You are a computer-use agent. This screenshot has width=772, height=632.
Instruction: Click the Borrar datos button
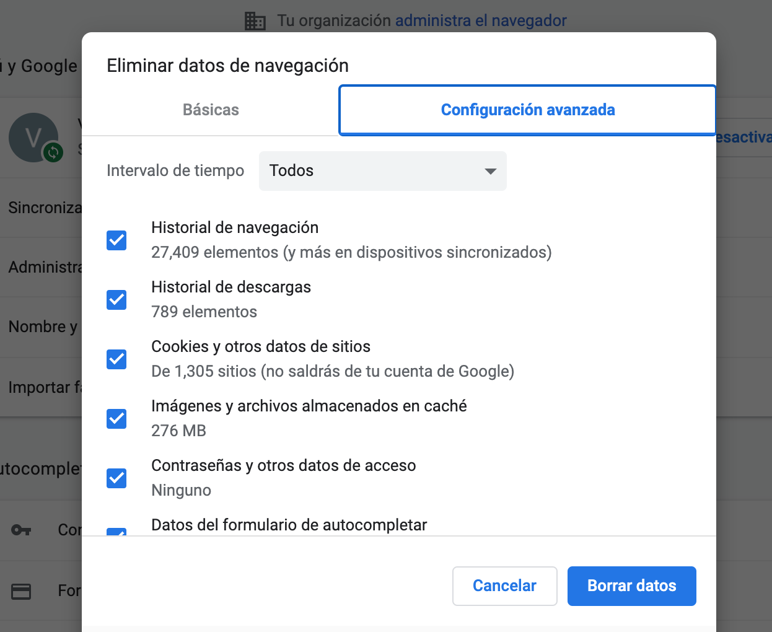(x=632, y=586)
